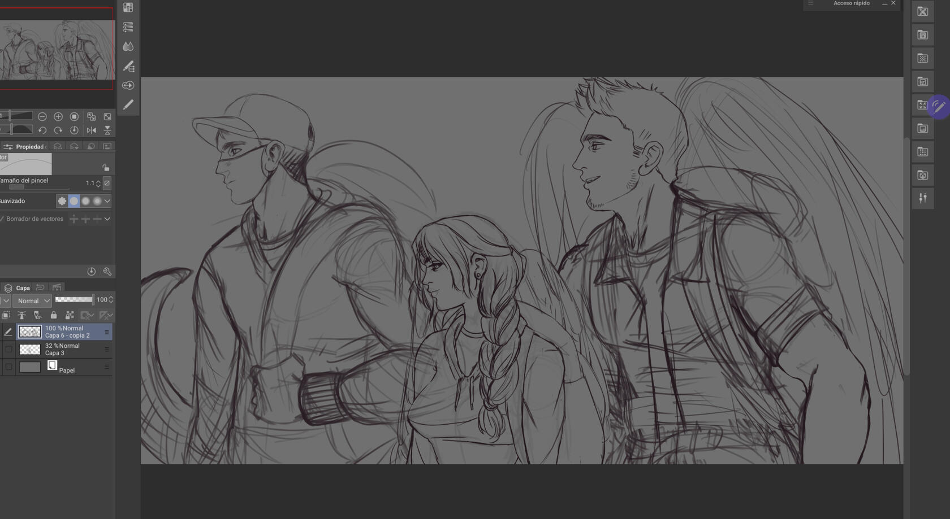This screenshot has width=950, height=519.
Task: Open the 3D material folder icon
Action: (923, 175)
